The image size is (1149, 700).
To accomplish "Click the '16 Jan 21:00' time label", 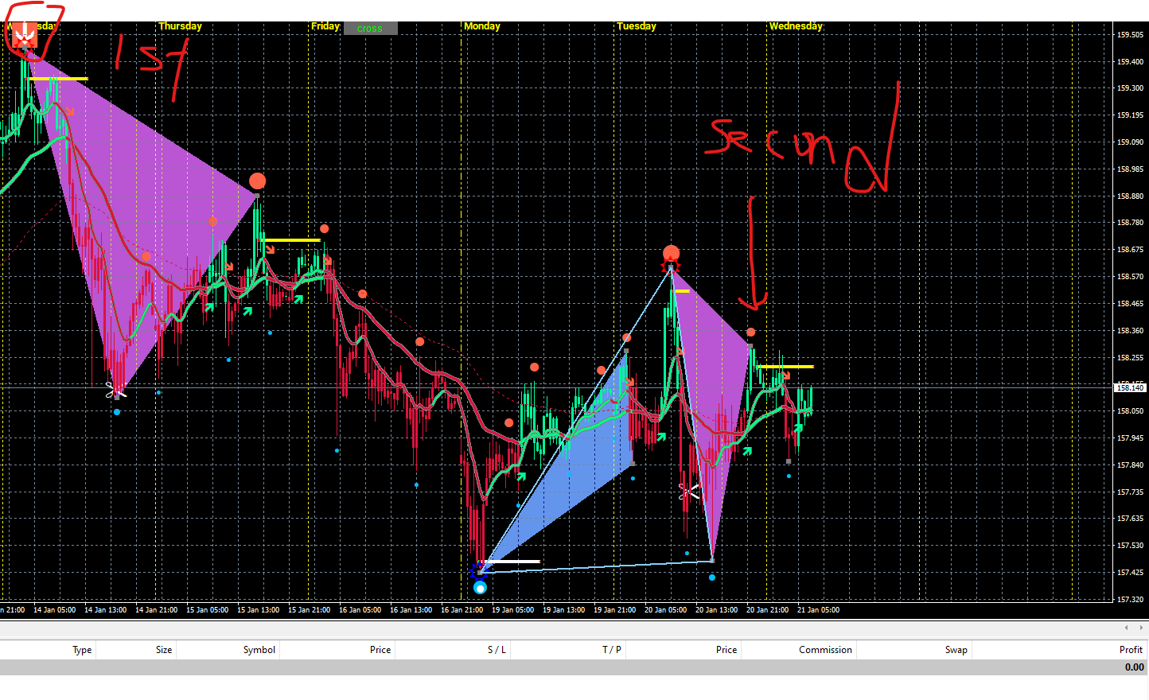I will pos(462,610).
